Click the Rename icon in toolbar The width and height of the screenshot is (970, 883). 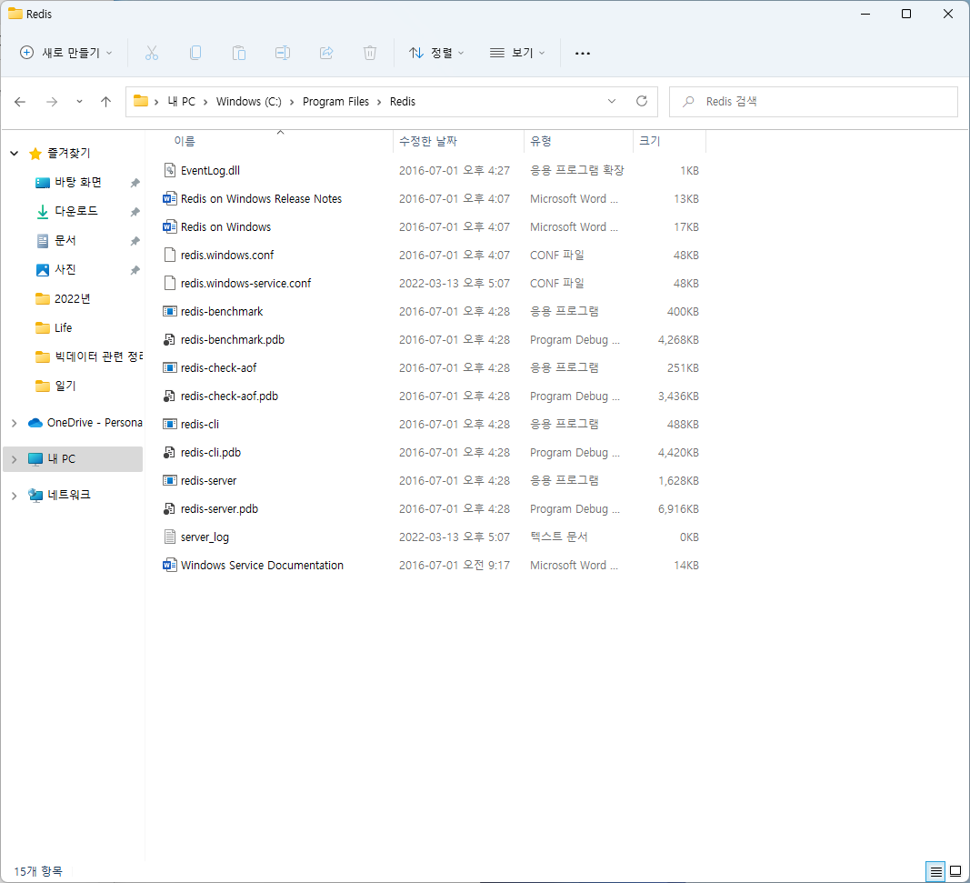pos(283,54)
